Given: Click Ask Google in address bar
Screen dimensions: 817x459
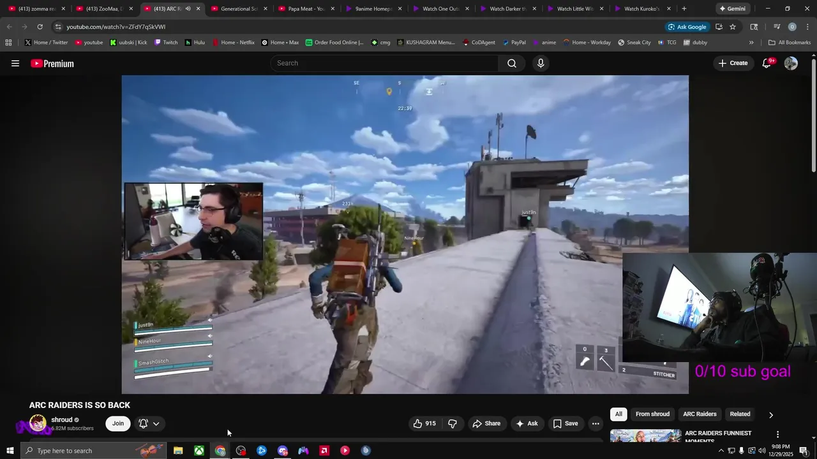Looking at the screenshot, I should (687, 27).
